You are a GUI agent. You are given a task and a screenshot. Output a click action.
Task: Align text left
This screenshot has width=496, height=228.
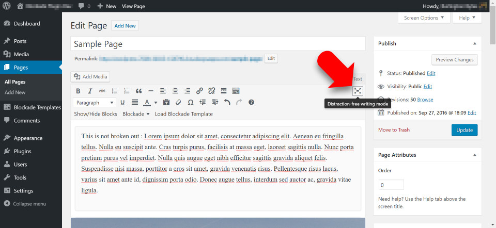click(x=163, y=91)
